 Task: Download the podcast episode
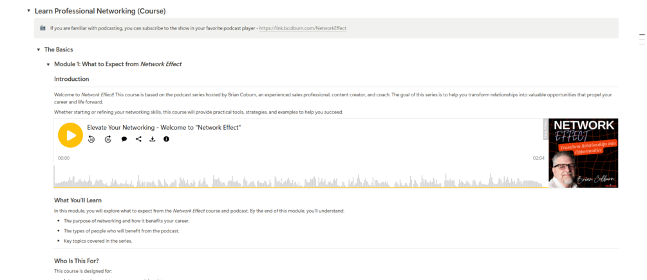pyautogui.click(x=153, y=139)
